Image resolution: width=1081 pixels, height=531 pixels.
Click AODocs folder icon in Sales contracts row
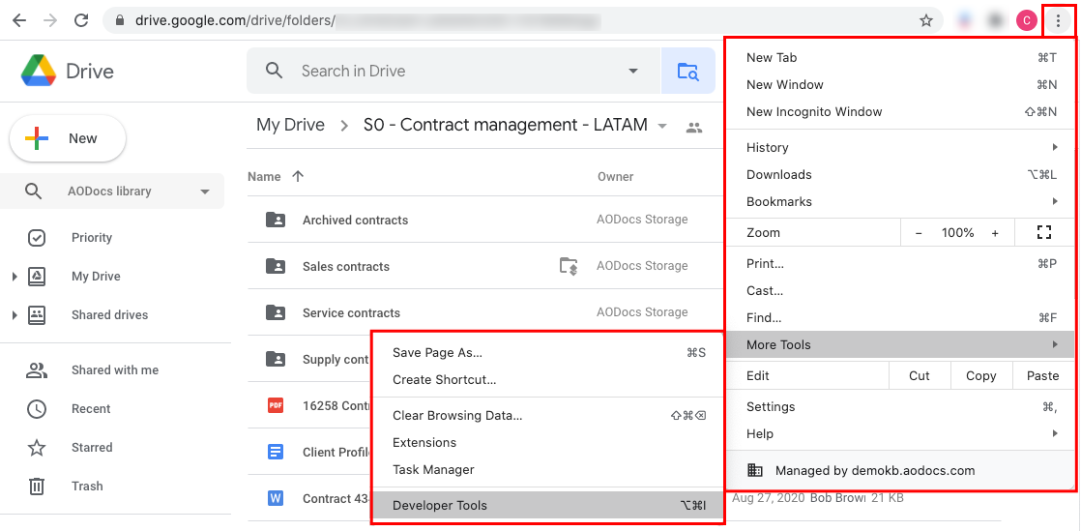tap(569, 266)
